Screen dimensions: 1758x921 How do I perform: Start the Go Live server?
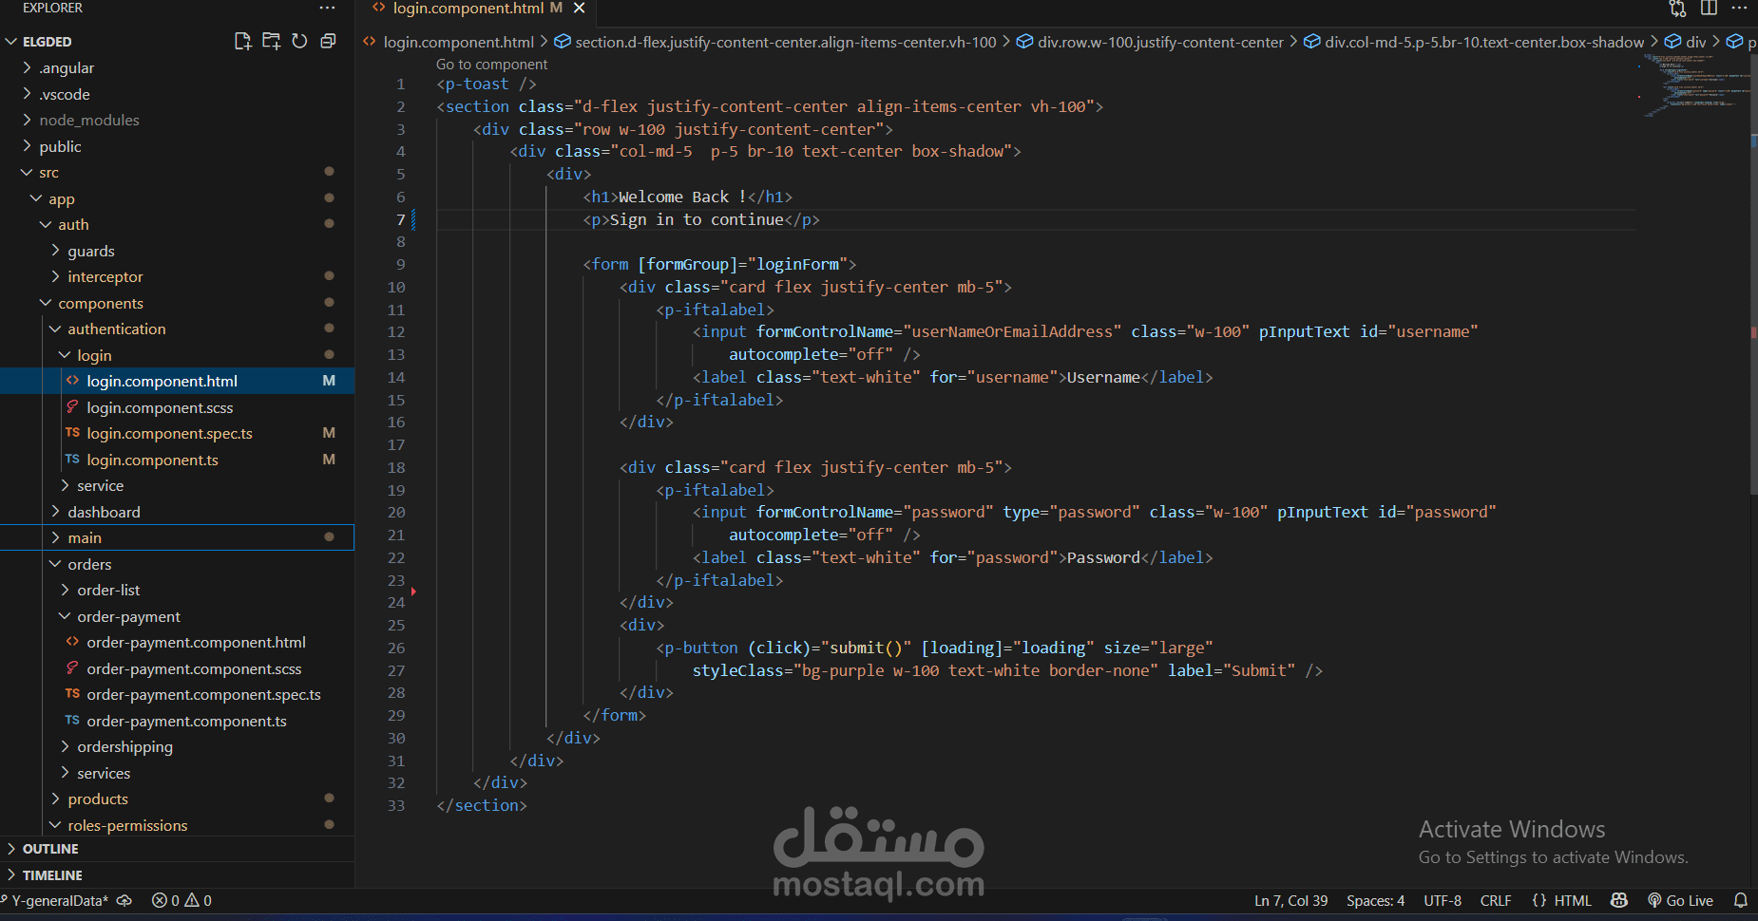[x=1680, y=900]
